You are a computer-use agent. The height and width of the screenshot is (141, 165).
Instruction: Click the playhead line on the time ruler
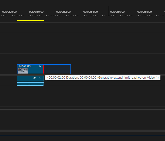click(109, 10)
